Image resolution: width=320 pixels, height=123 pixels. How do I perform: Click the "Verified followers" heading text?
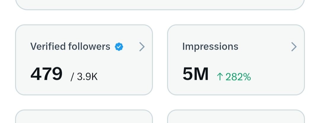[x=70, y=46]
